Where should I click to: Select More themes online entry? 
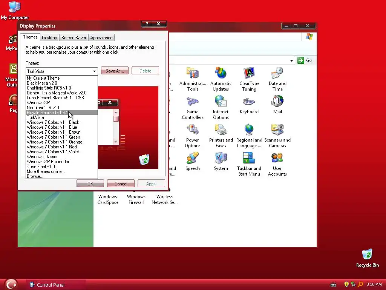[x=62, y=172]
